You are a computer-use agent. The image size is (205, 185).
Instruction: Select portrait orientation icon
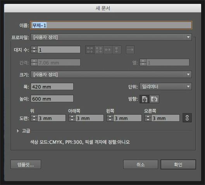(145, 99)
